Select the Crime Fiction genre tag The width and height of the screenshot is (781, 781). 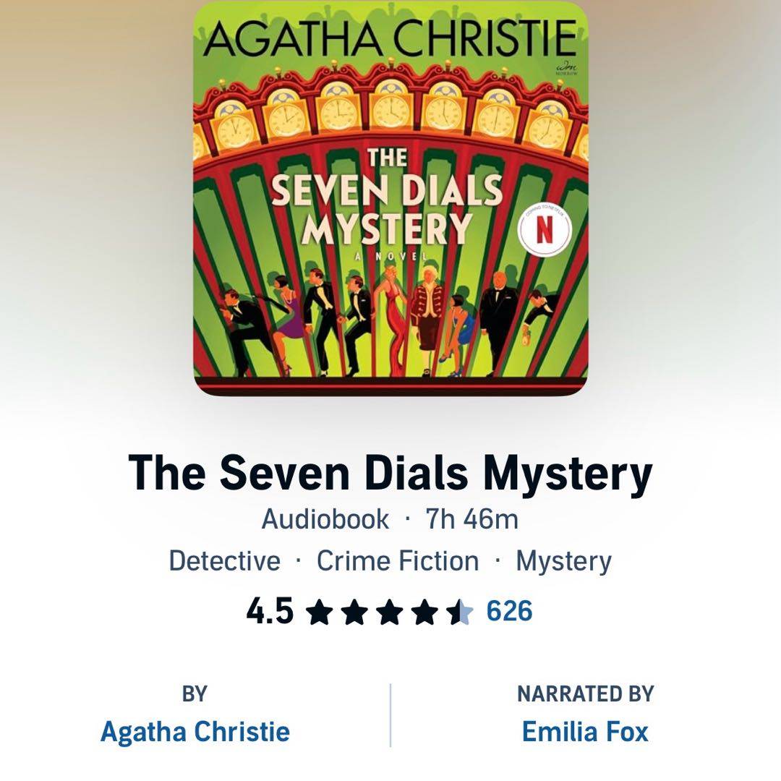(398, 561)
